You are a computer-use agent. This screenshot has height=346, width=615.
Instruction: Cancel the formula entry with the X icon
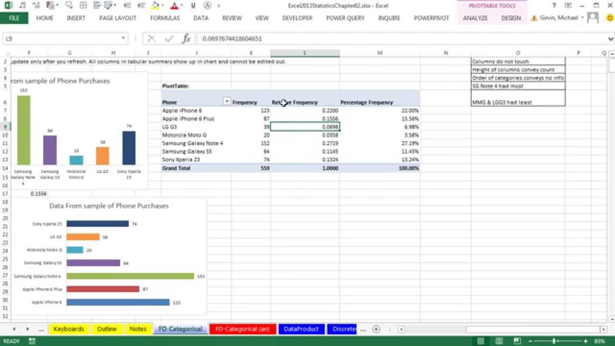coord(151,38)
